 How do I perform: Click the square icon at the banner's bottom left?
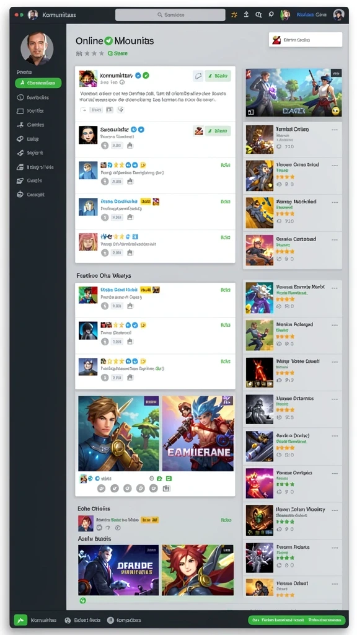click(250, 112)
